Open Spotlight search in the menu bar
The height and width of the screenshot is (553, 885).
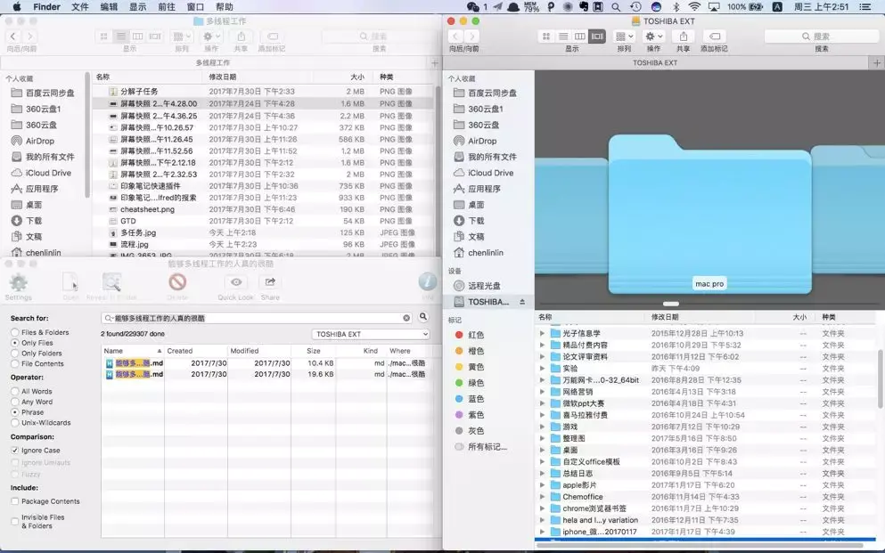pos(616,7)
